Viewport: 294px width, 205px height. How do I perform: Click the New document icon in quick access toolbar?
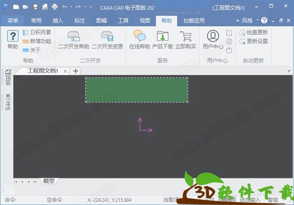[x=16, y=7]
